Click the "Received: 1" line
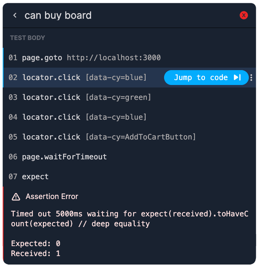Viewport: 258px width, 267px height. [35, 254]
